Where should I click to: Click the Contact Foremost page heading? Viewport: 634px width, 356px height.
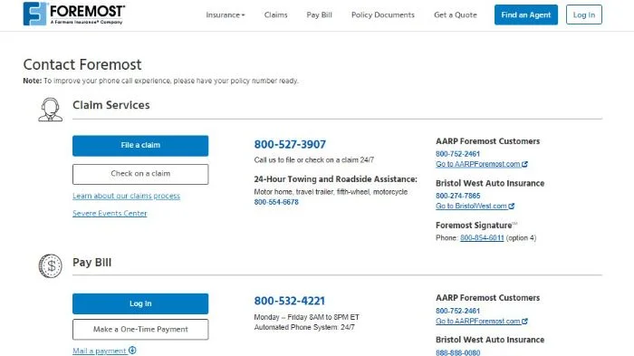(x=82, y=64)
